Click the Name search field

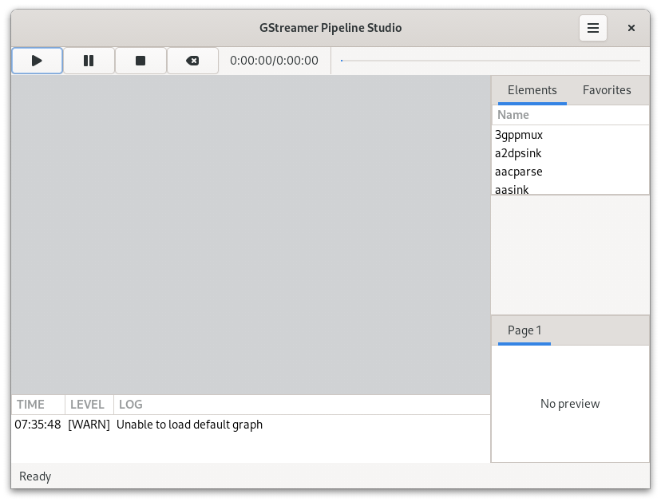click(570, 115)
